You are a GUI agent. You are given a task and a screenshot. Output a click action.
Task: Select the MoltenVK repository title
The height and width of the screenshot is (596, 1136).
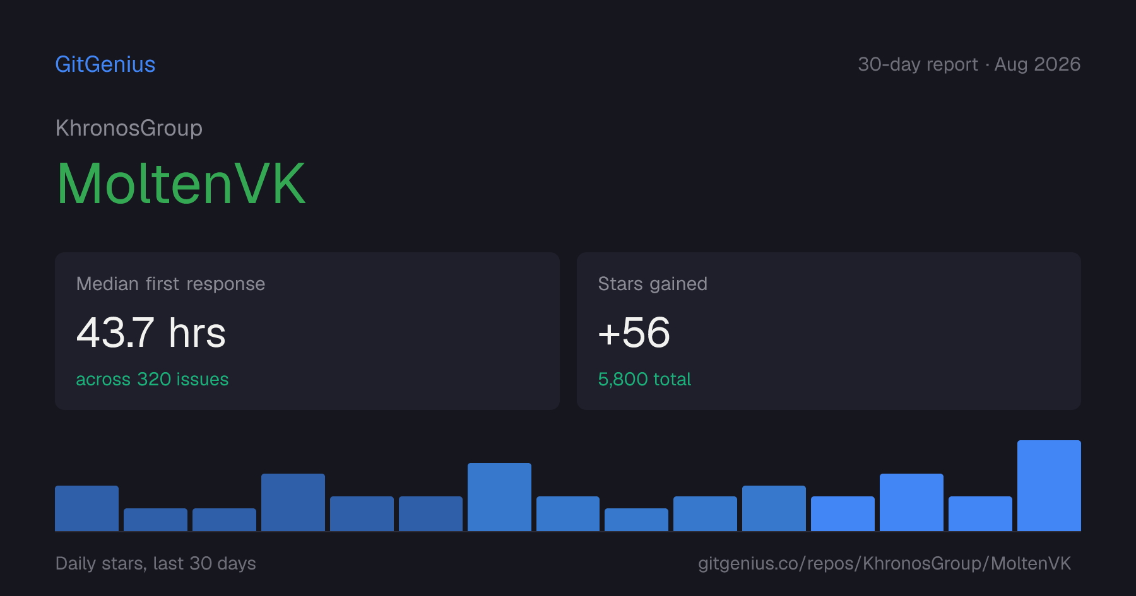181,184
